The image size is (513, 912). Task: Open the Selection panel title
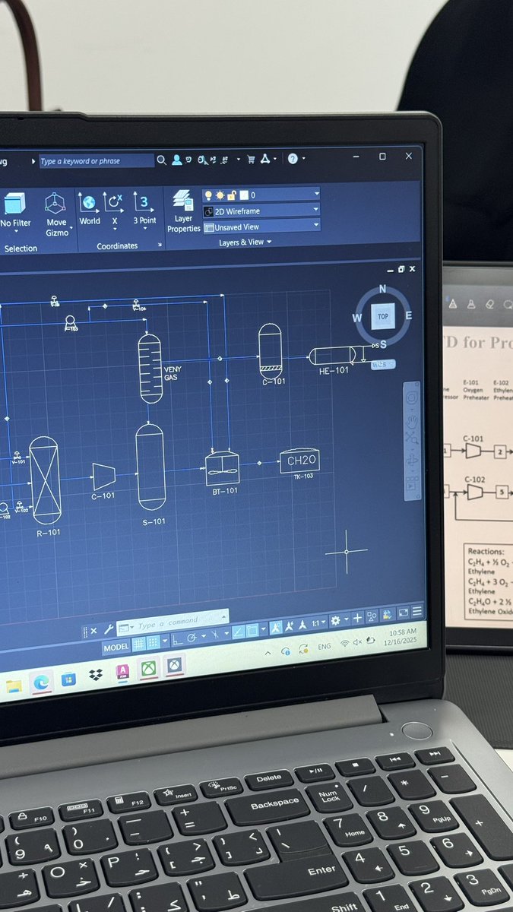click(x=21, y=249)
